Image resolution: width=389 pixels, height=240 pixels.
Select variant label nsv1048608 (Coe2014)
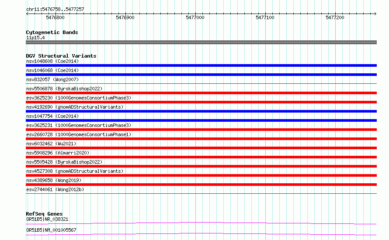click(x=52, y=61)
